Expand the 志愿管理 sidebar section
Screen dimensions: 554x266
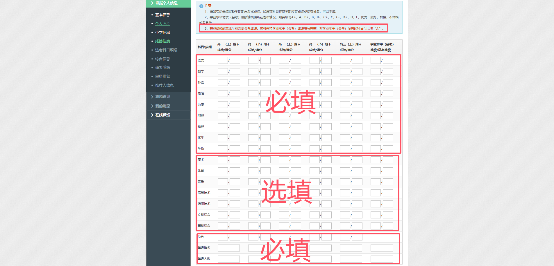[x=162, y=97]
